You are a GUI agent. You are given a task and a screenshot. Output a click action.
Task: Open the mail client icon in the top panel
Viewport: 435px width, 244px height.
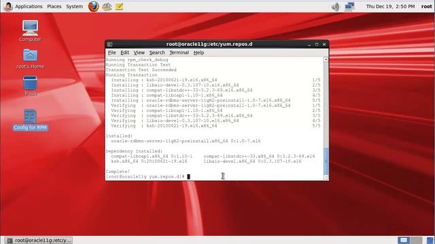107,7
